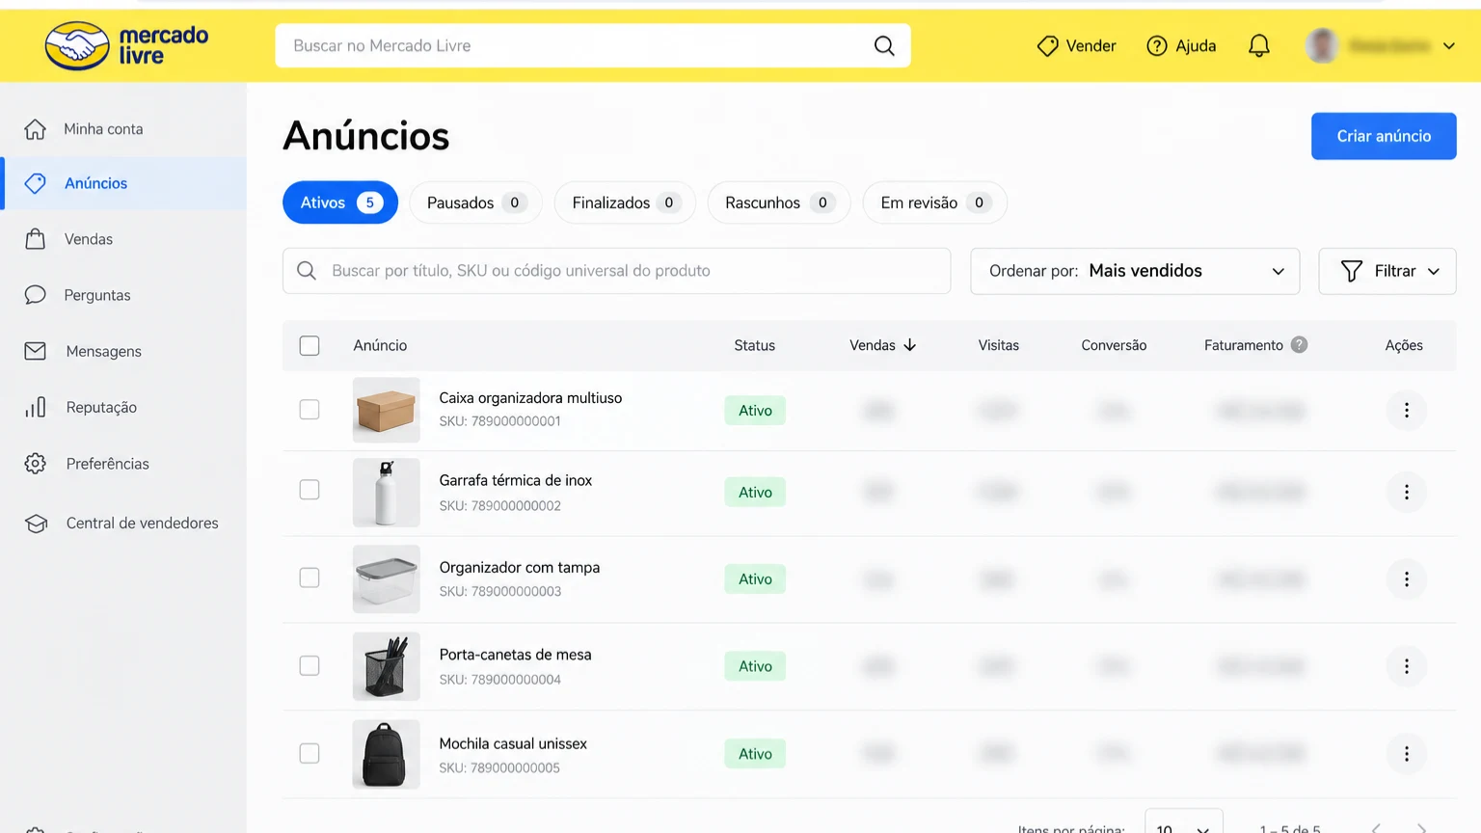Screen dimensions: 1481x833
Task: Click the Preferências gear icon
Action: point(36,464)
